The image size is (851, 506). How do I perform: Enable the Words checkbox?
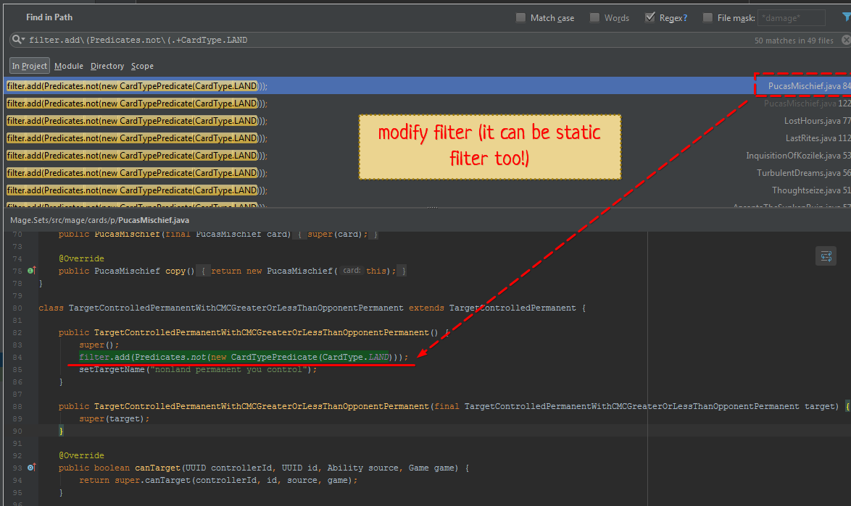click(594, 17)
